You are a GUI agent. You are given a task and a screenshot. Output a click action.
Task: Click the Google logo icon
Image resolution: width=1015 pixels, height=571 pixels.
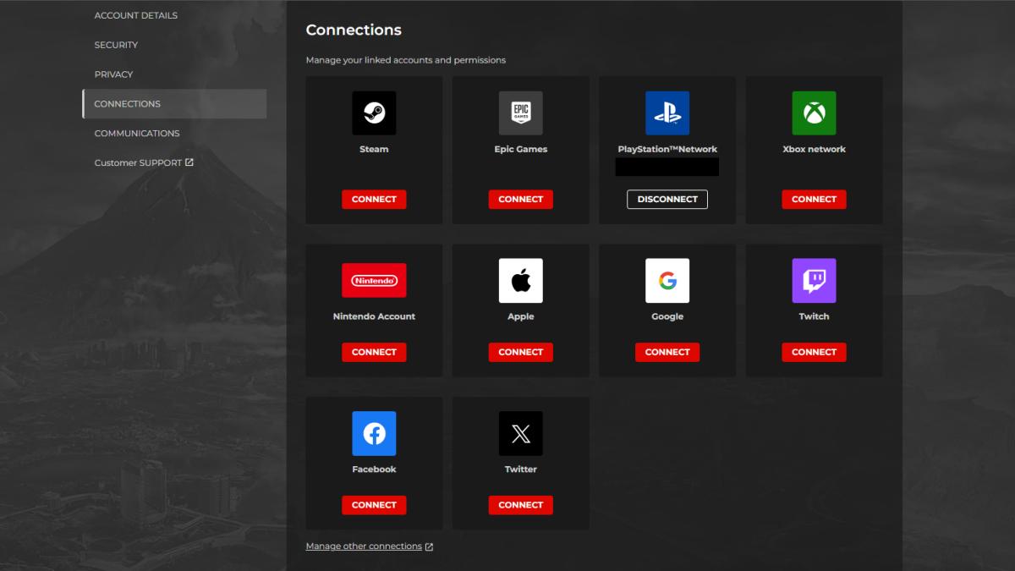[x=667, y=281]
